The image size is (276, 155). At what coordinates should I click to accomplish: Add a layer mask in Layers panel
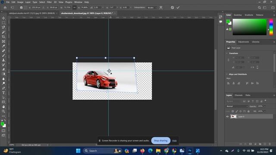(250, 144)
